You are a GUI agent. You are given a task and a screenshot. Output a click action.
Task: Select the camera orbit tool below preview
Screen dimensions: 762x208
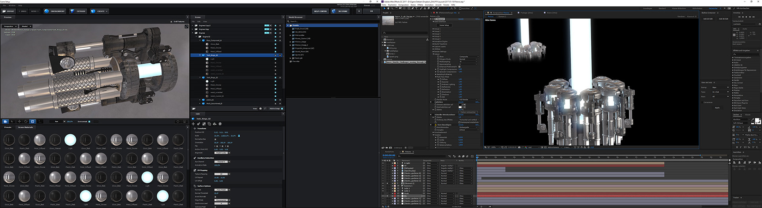[6, 122]
